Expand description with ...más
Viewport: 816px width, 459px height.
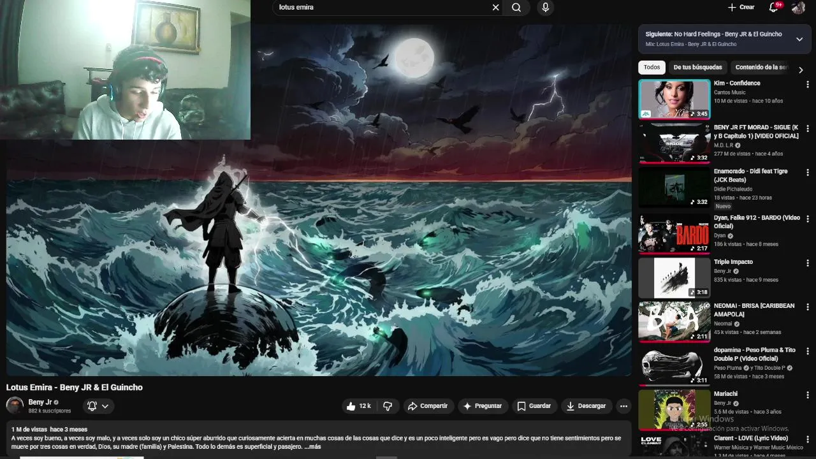click(x=312, y=446)
